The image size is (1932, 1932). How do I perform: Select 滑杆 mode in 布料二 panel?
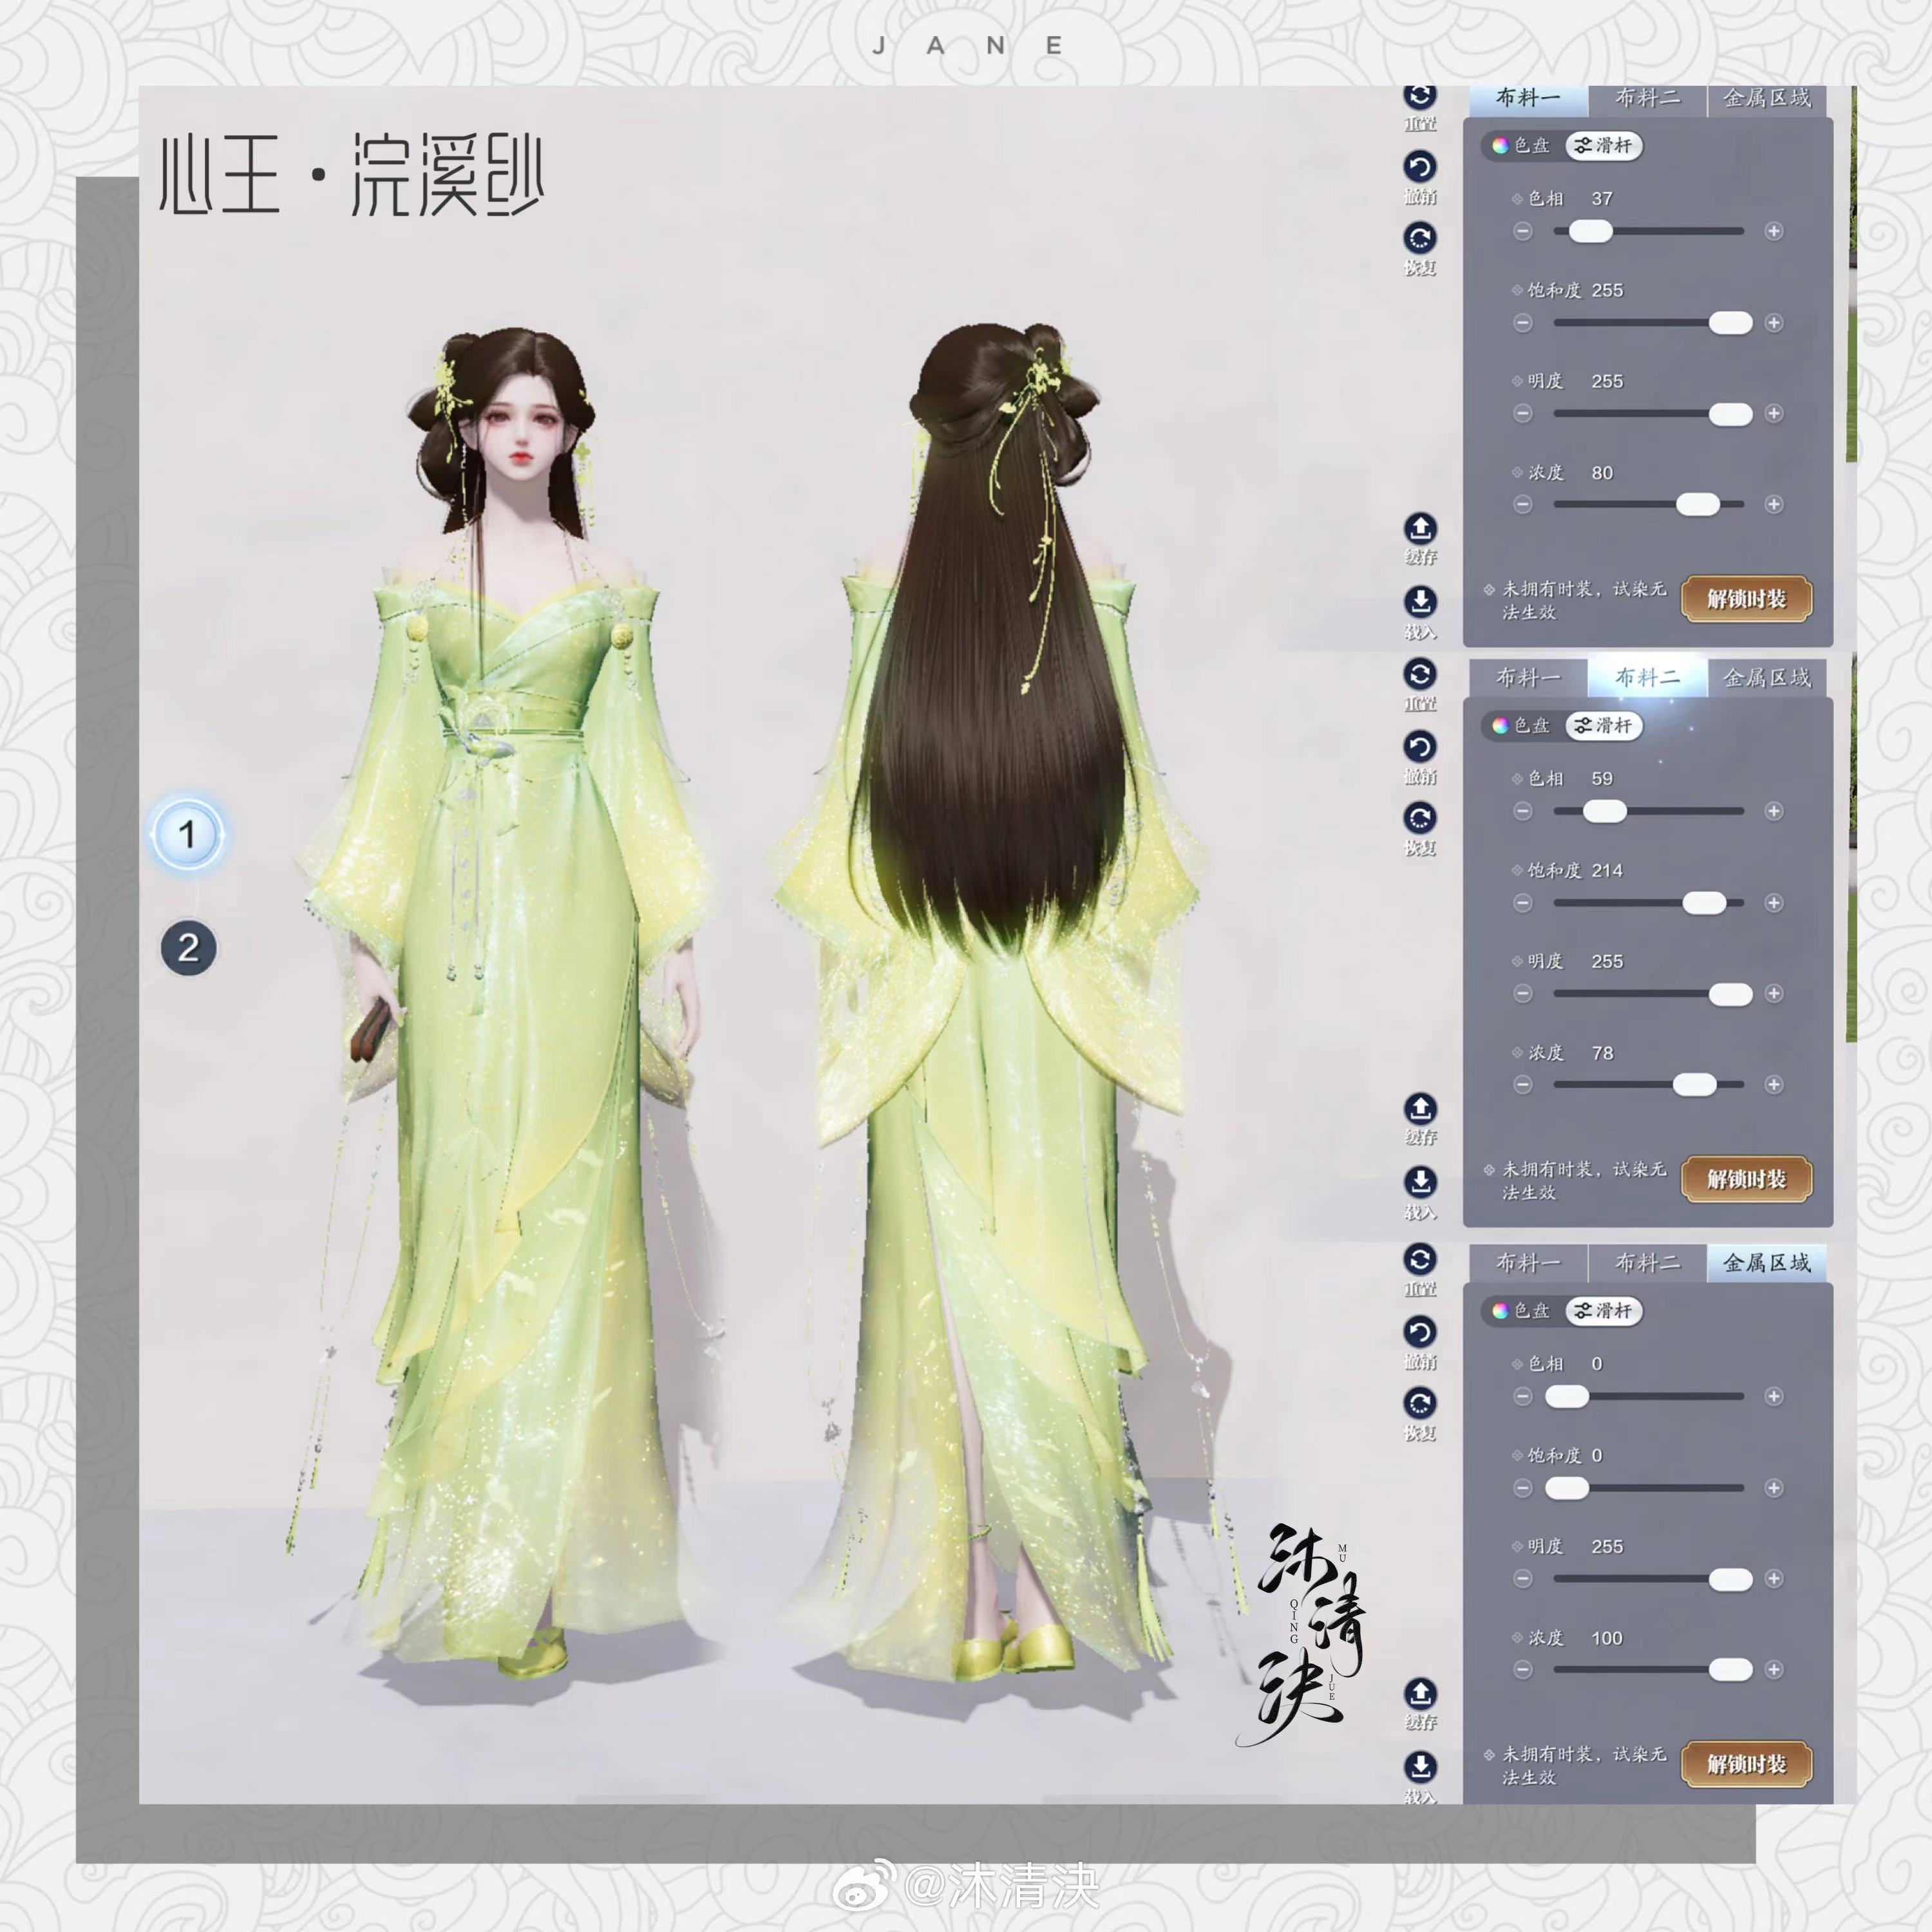point(1603,725)
